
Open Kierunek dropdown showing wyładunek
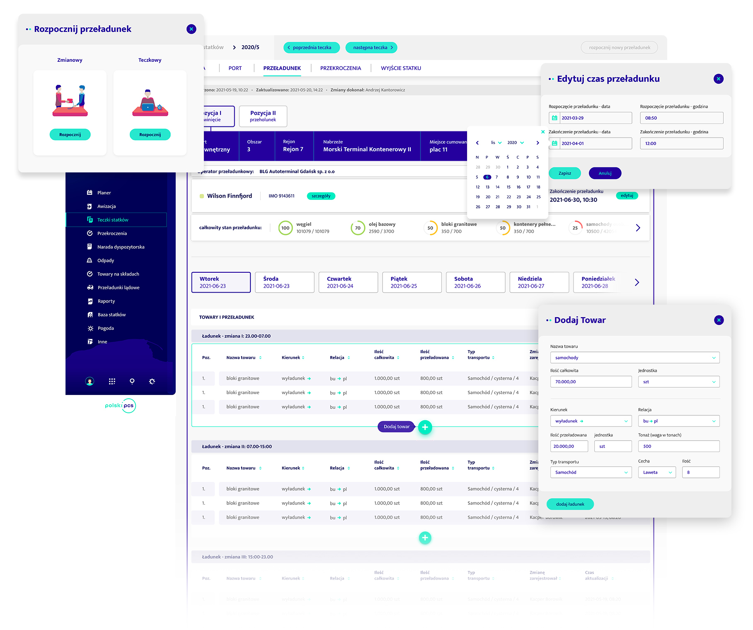pyautogui.click(x=591, y=421)
